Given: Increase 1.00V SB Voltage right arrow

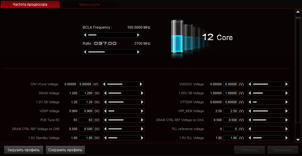Looking at the screenshot, I should [287, 93].
